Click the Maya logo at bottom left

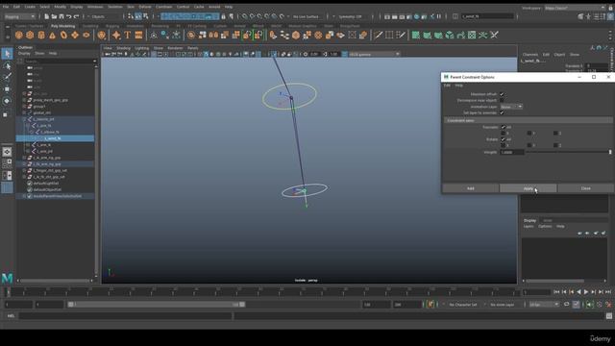click(x=7, y=279)
